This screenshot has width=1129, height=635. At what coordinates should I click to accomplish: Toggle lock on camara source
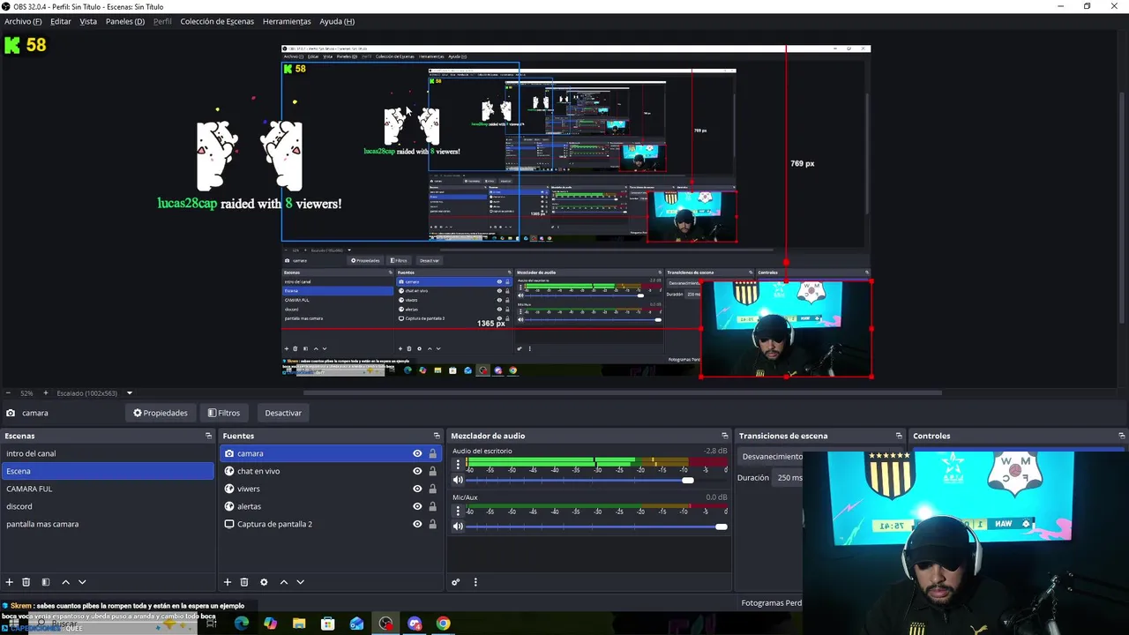click(x=432, y=453)
